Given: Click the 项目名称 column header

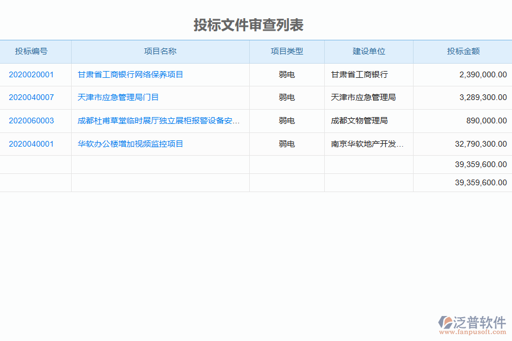Looking at the screenshot, I should pos(160,51).
